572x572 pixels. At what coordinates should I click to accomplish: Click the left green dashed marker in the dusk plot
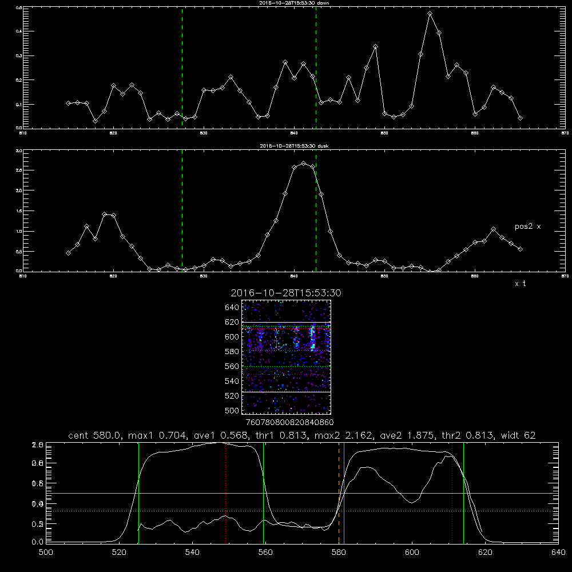182,210
